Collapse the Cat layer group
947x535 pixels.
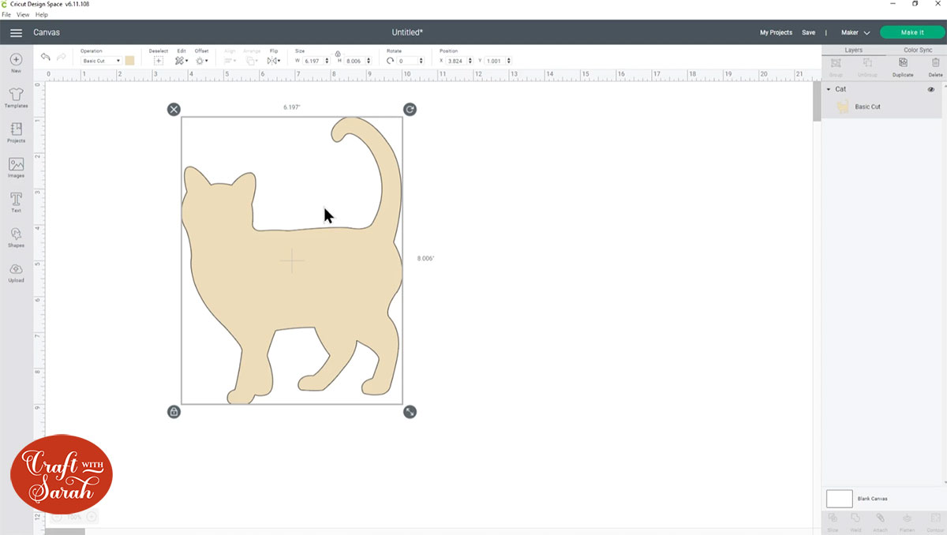pyautogui.click(x=829, y=89)
